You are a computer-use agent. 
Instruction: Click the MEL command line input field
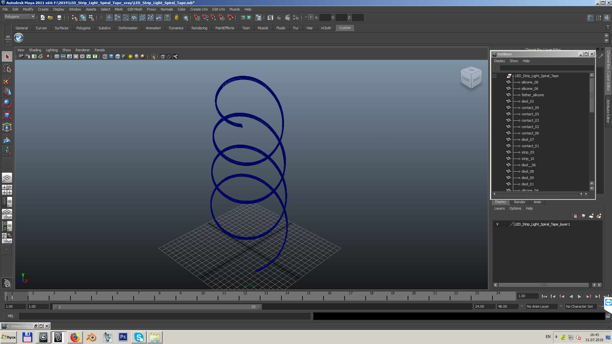point(165,316)
